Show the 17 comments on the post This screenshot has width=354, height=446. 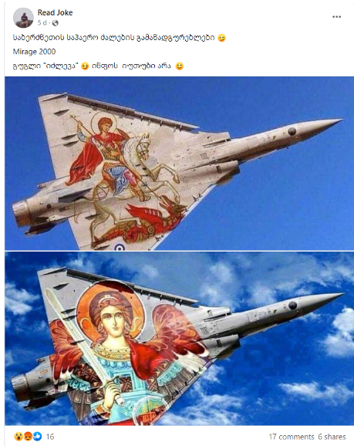click(x=292, y=437)
